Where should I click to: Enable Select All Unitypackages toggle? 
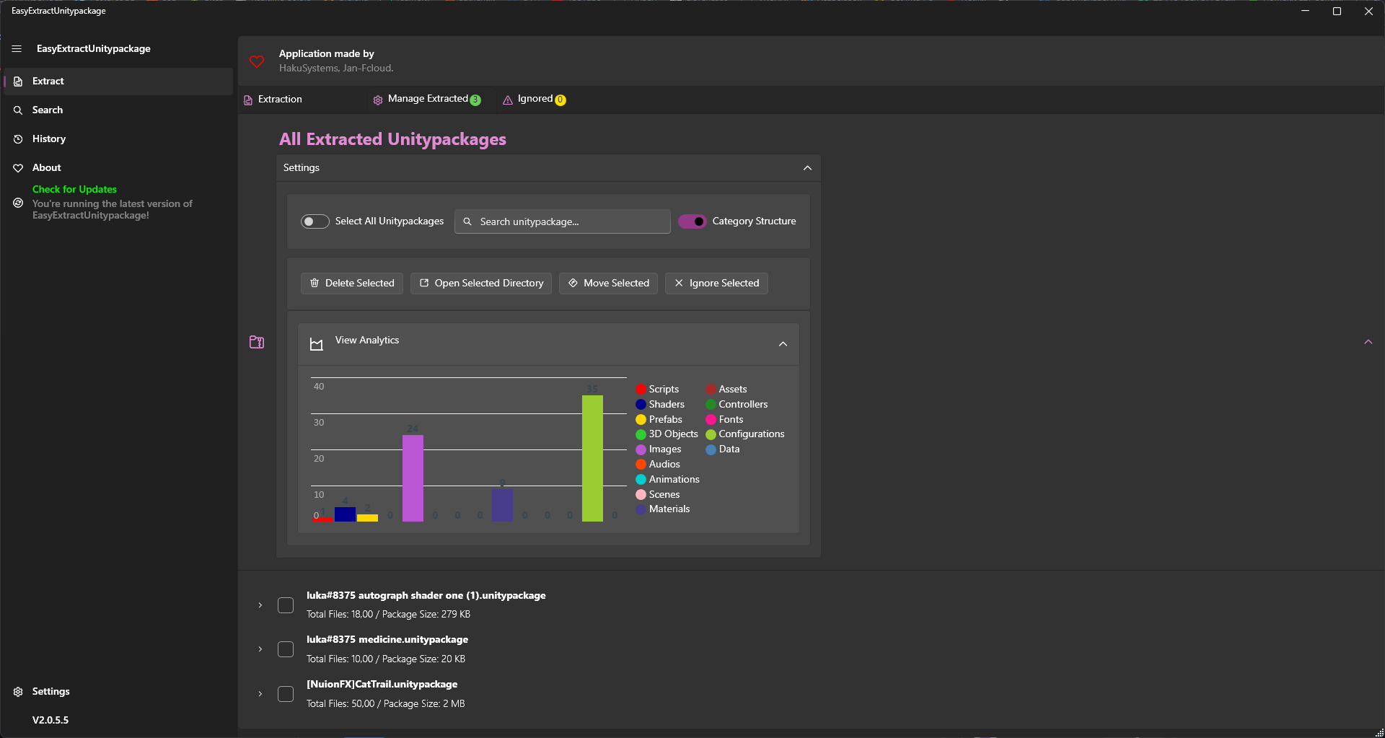315,221
